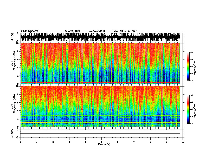Click the "2" kHz tick of ch.2 frequency axis
206x159 pixels.
coord(18,119)
